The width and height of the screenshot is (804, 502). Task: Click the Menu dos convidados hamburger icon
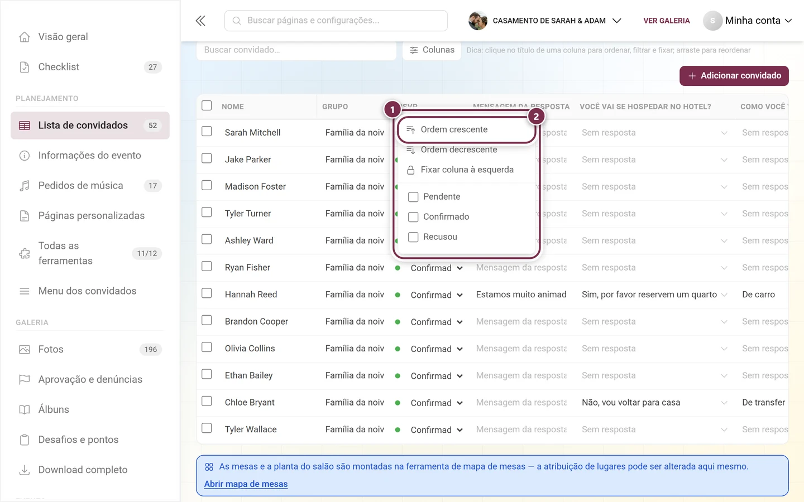tap(25, 291)
